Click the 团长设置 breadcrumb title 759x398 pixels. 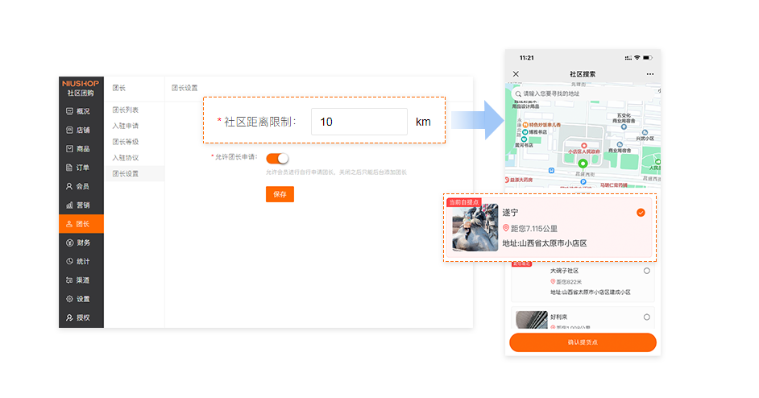[x=185, y=88]
